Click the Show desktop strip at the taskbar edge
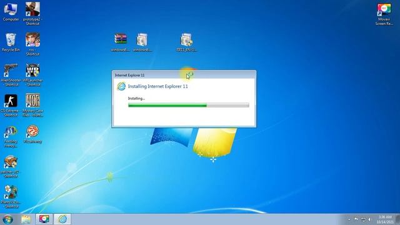 [397, 219]
